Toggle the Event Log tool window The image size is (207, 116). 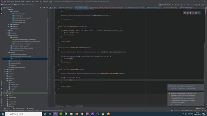coord(200,109)
